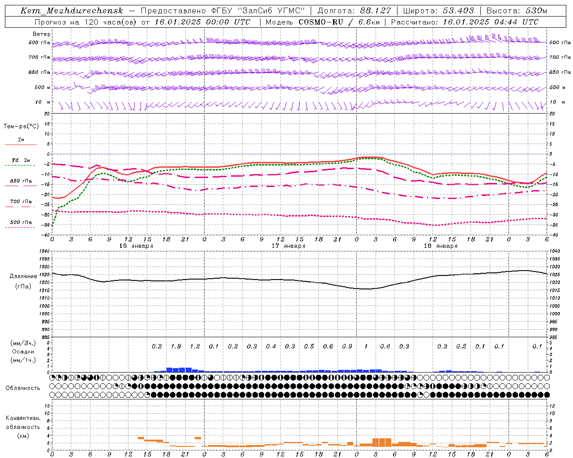Click the 'Долгота: 88.127' longitude value

354,11
